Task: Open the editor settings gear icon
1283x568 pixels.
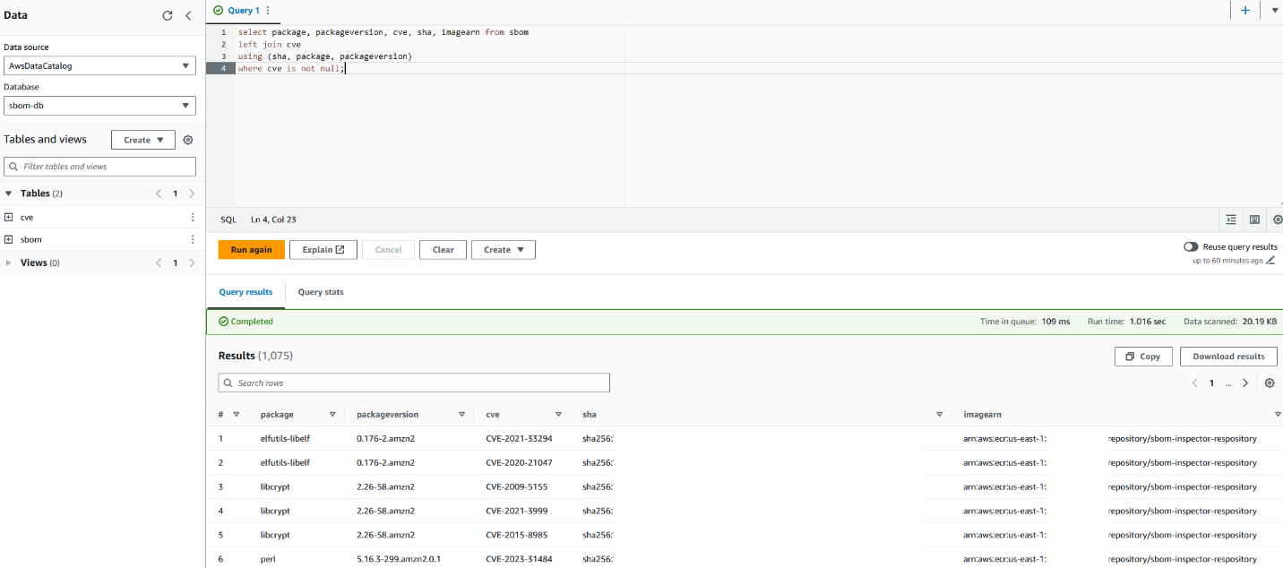Action: pyautogui.click(x=1278, y=219)
